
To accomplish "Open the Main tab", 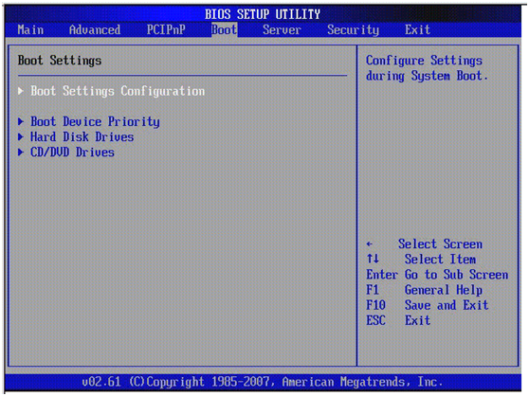I will (x=30, y=29).
